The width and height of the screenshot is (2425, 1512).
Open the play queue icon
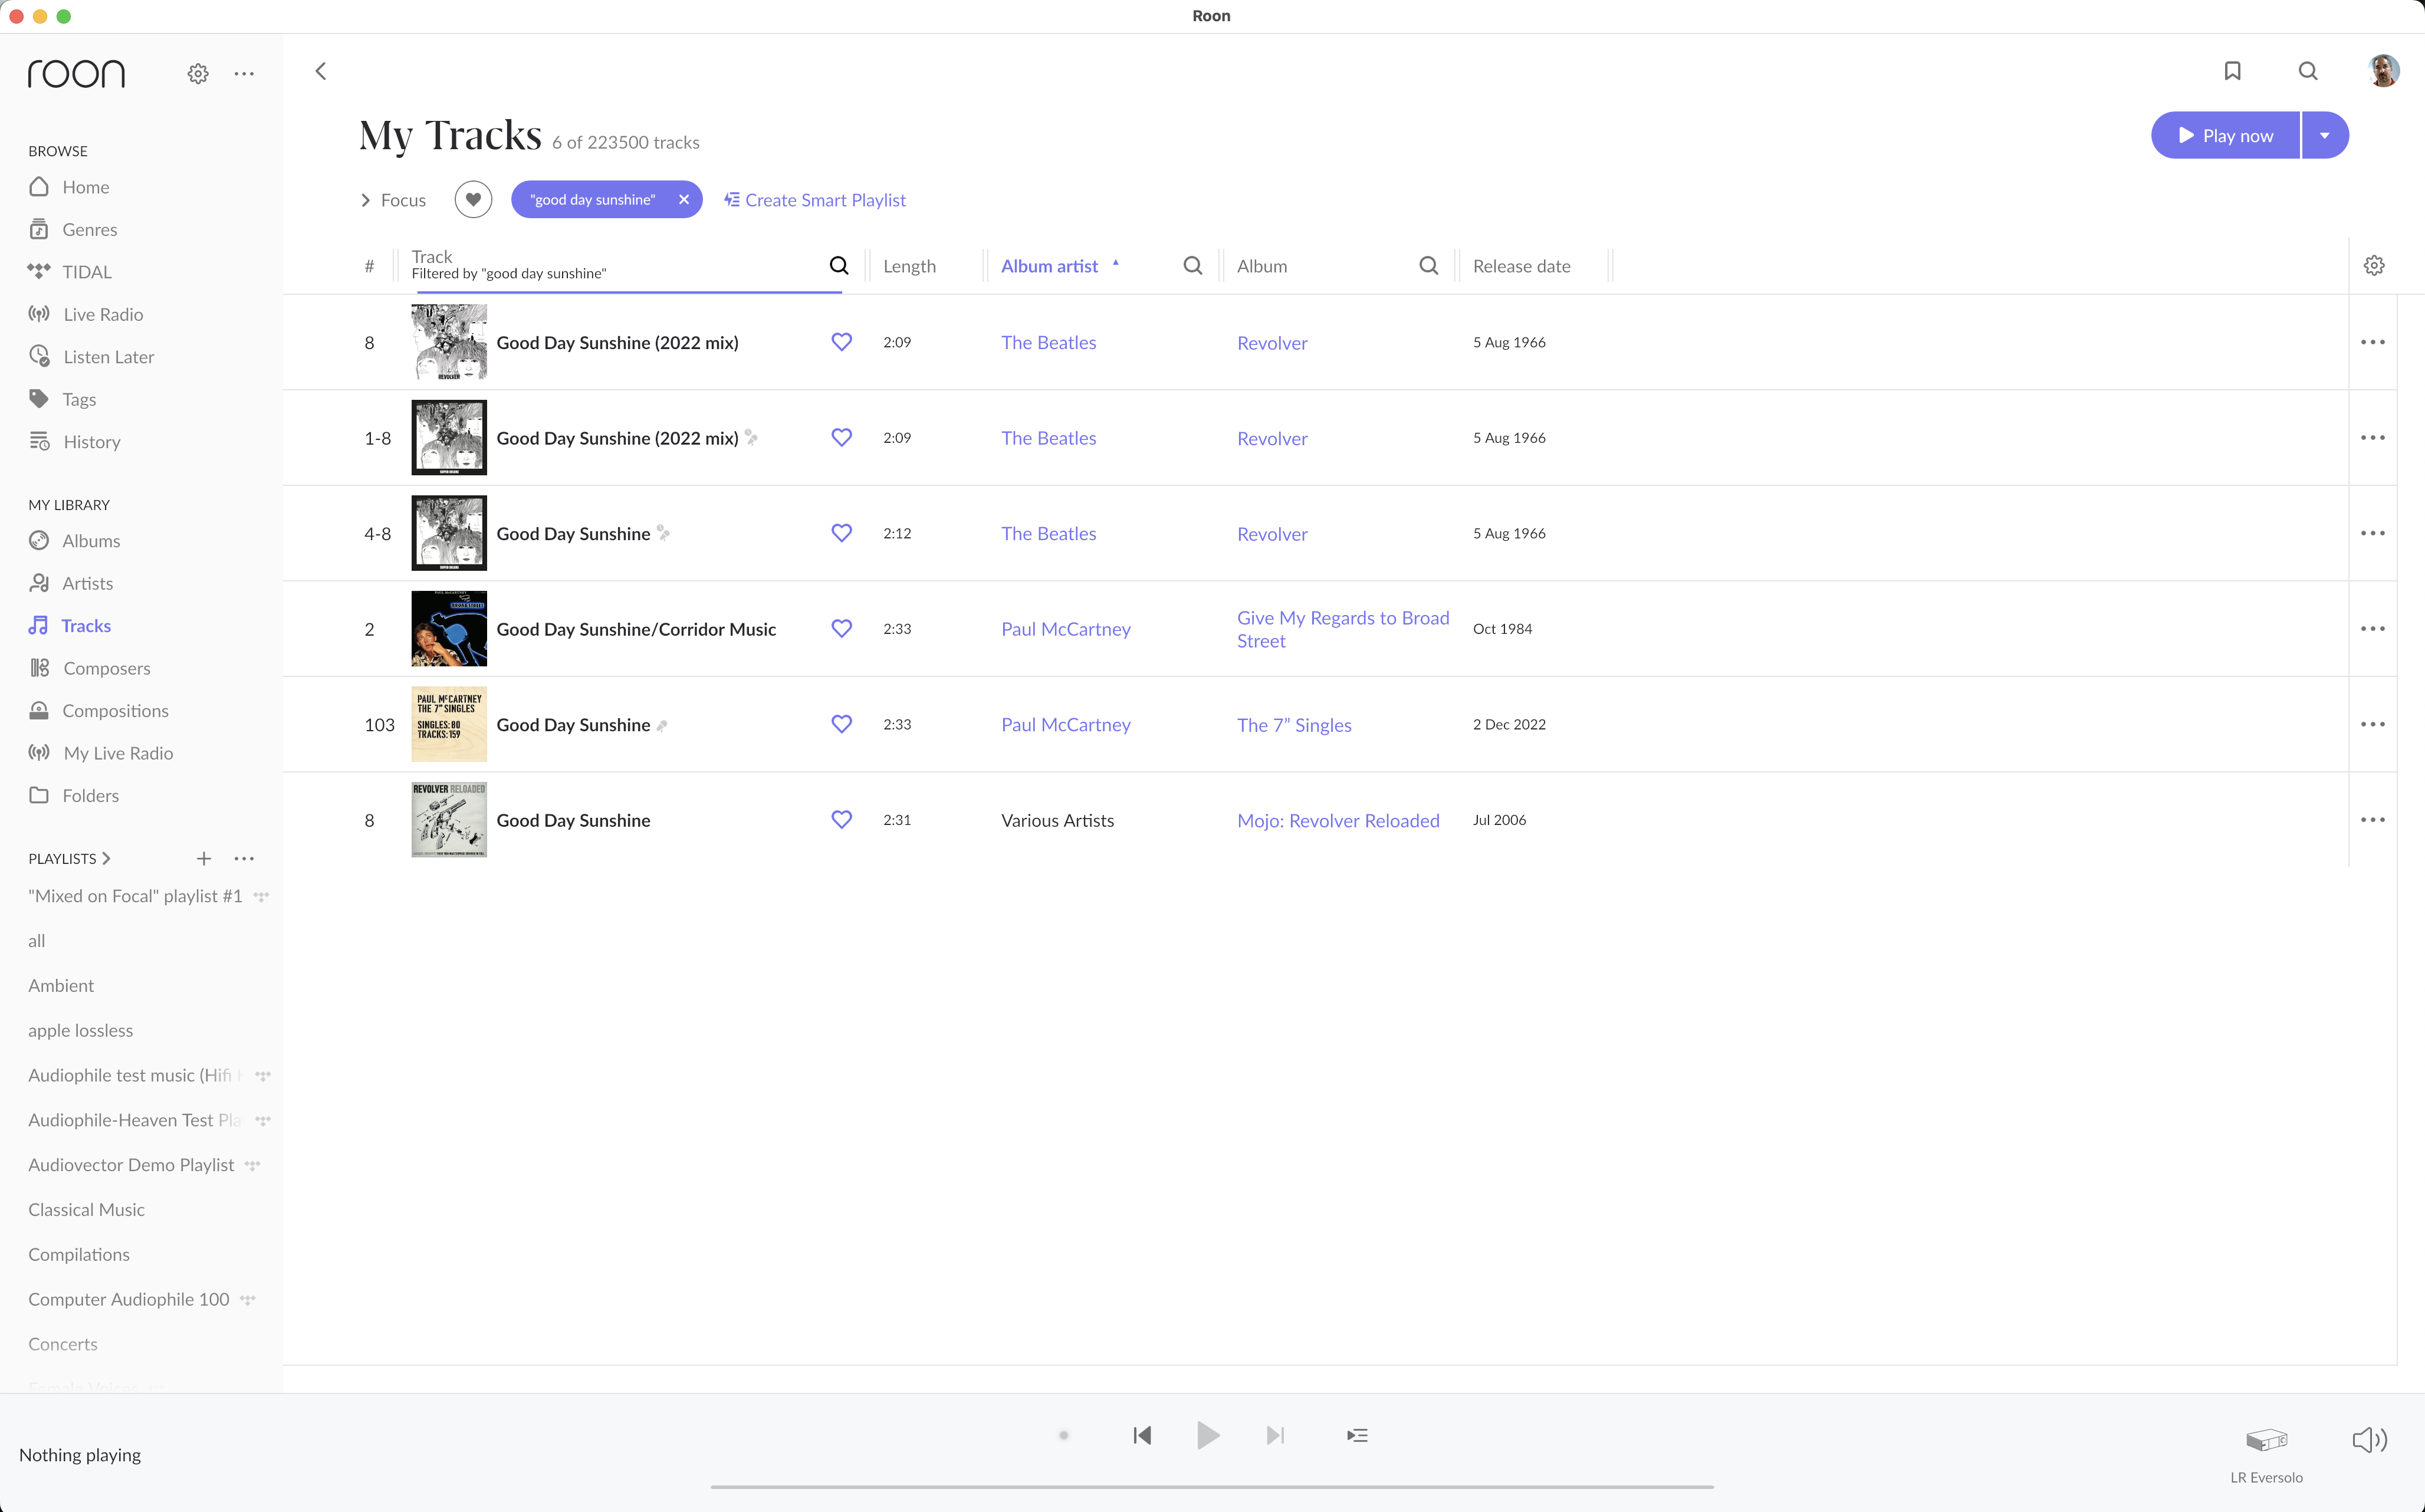click(x=1357, y=1436)
